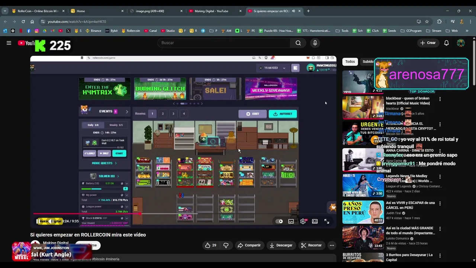Open the Chrome three-dot menu
Viewport: 476px width, 268px height.
point(470,22)
